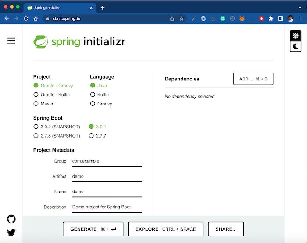Focus the Artifact input field
This screenshot has height=243, width=307.
tap(107, 176)
